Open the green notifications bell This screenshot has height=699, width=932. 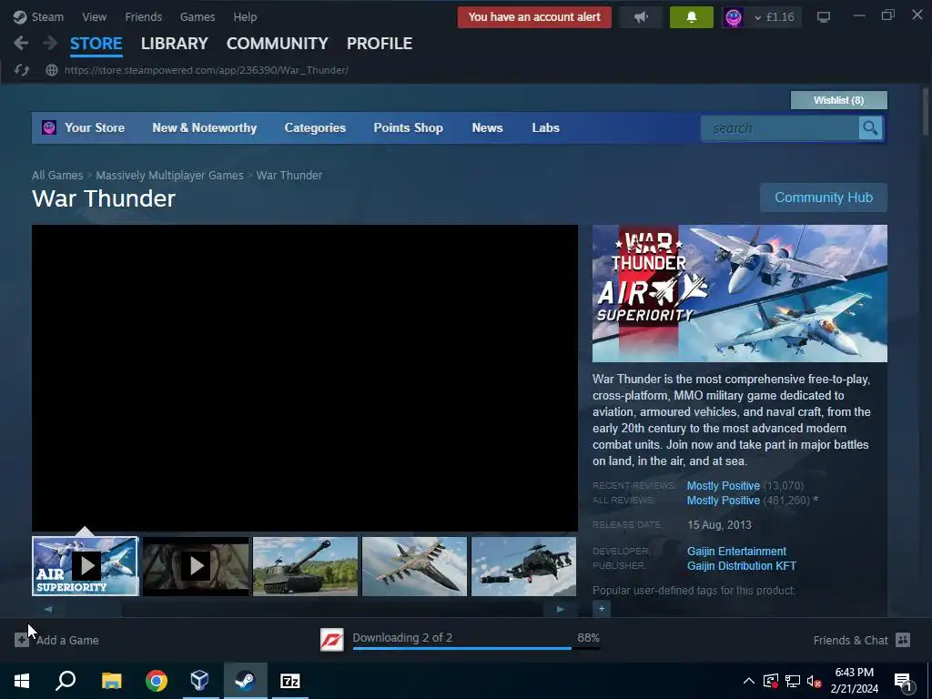click(x=692, y=17)
